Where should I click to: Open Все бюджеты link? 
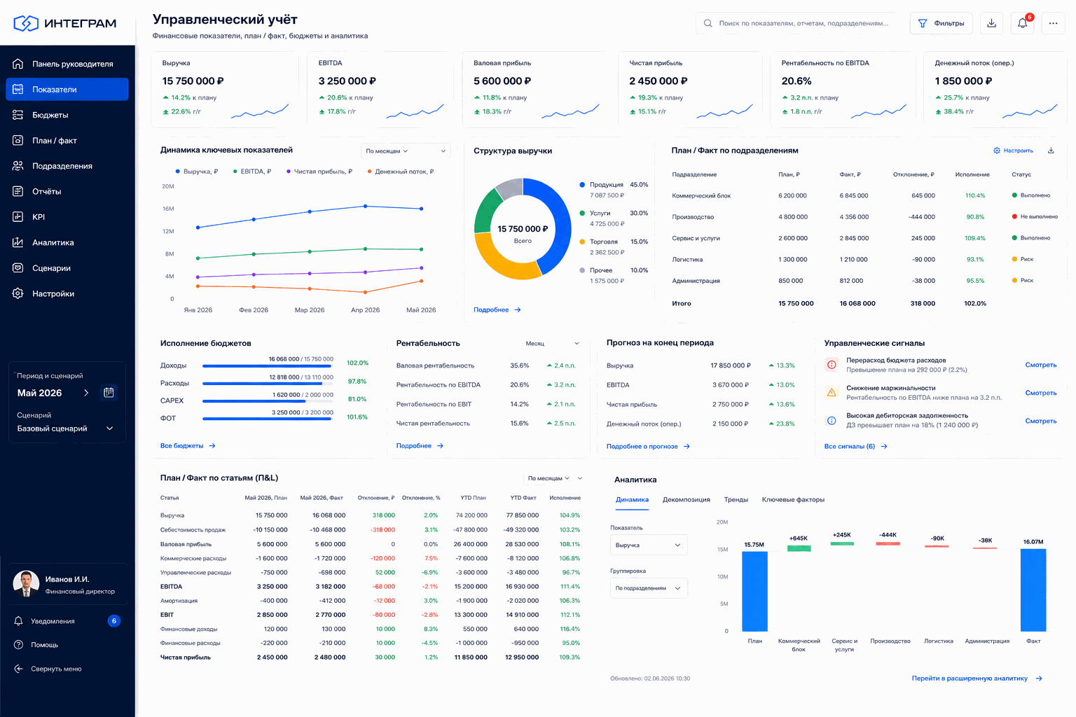pos(188,446)
